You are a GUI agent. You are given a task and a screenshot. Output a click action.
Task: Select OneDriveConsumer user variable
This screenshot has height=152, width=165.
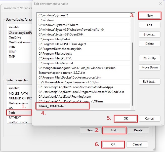[x=19, y=42]
